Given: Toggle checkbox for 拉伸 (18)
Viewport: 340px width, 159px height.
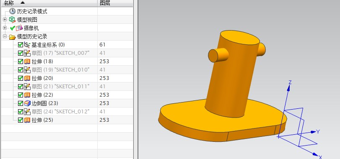Looking at the screenshot, I should click(x=21, y=62).
